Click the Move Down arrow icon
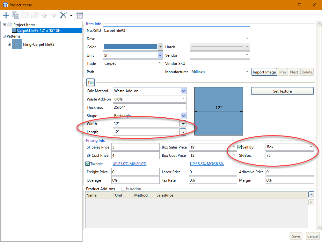The image size is (322, 242). [54, 15]
